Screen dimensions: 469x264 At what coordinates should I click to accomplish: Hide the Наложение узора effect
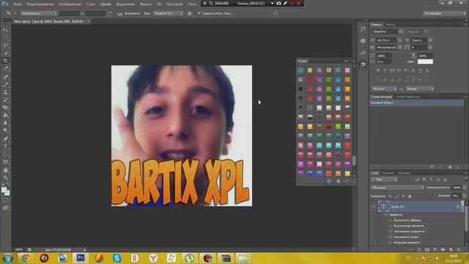coord(391,237)
